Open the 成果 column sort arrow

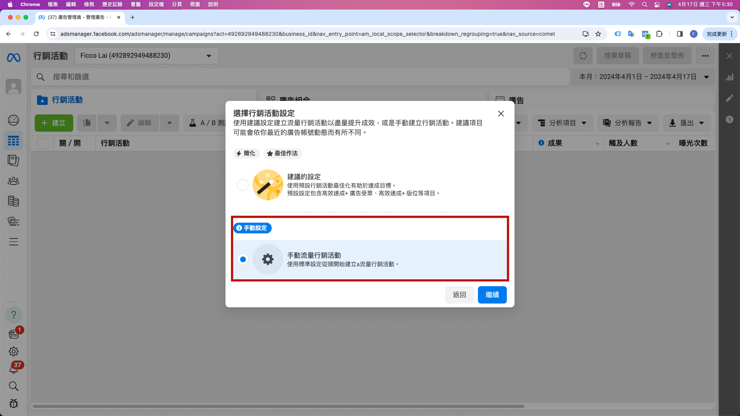[x=597, y=144]
